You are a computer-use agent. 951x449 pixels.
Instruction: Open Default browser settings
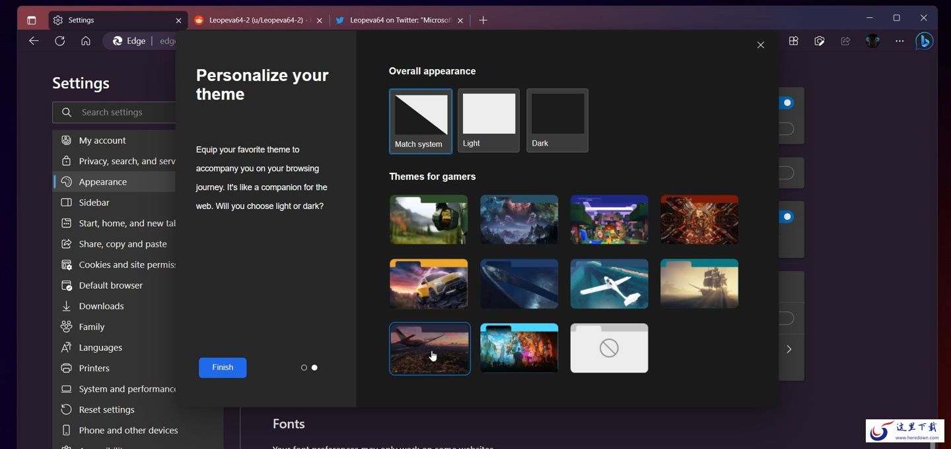(115, 285)
